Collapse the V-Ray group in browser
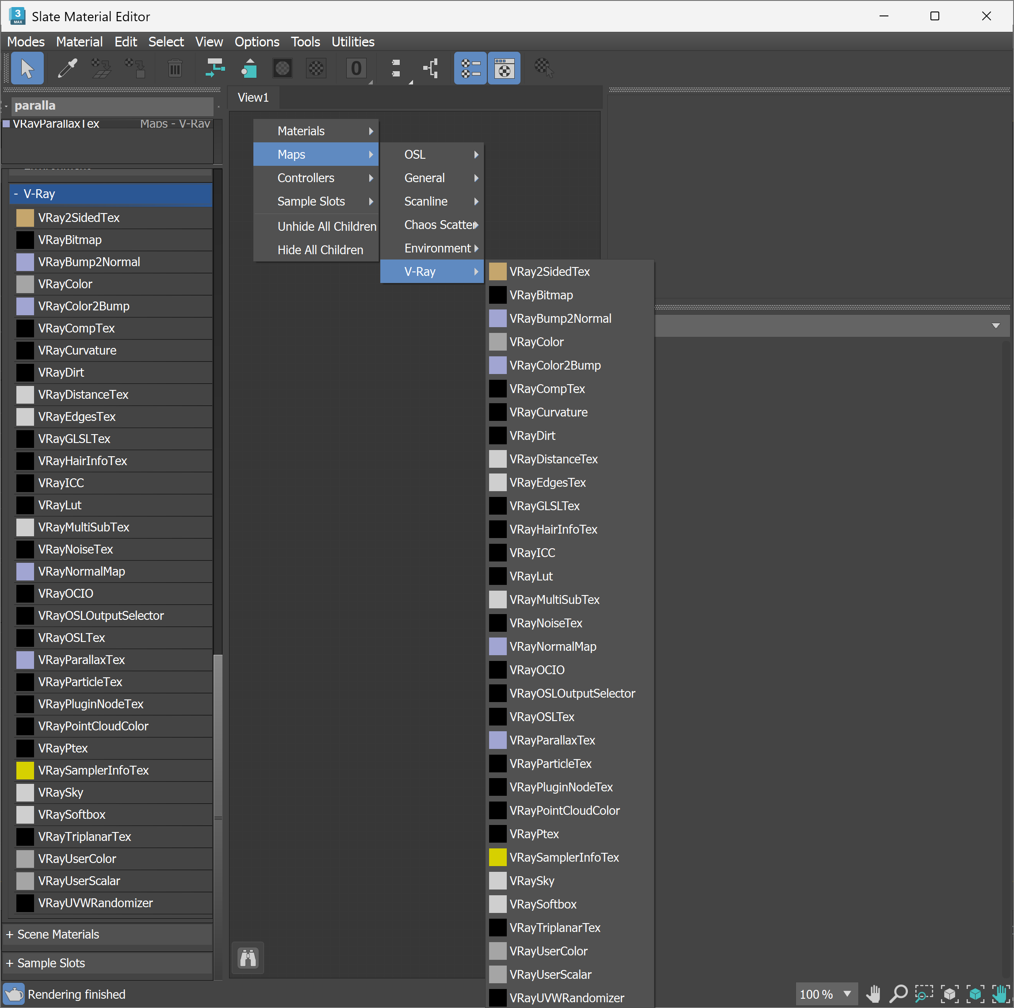This screenshot has height=1008, width=1014. tap(16, 194)
